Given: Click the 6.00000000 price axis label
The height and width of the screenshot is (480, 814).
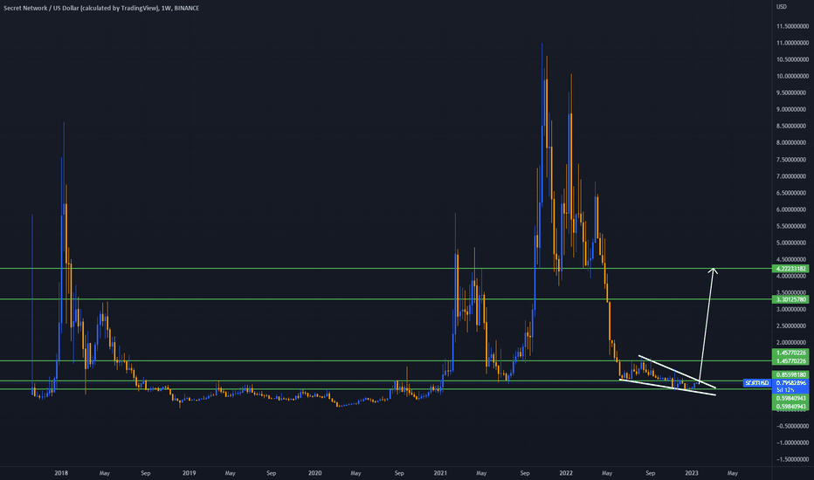Looking at the screenshot, I should (x=792, y=209).
